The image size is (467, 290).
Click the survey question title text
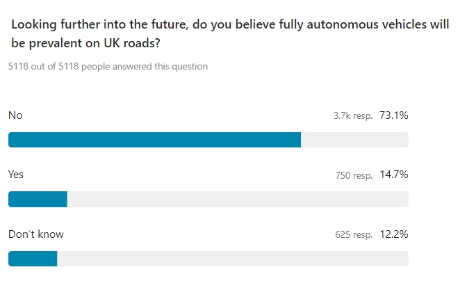click(230, 33)
